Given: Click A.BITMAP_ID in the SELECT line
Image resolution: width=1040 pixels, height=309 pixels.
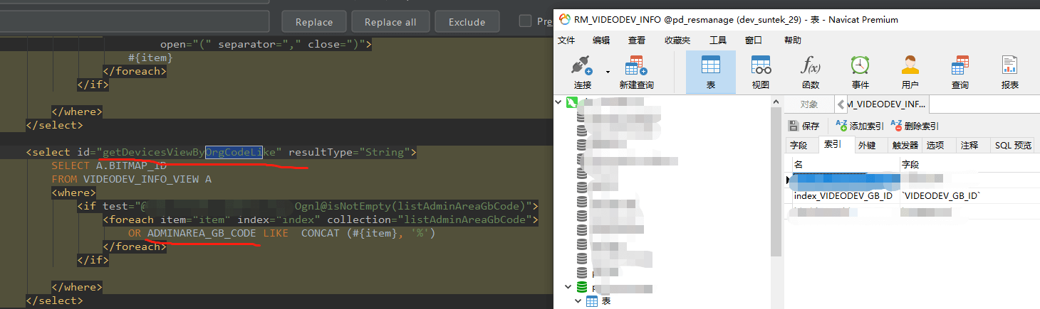Looking at the screenshot, I should 131,166.
